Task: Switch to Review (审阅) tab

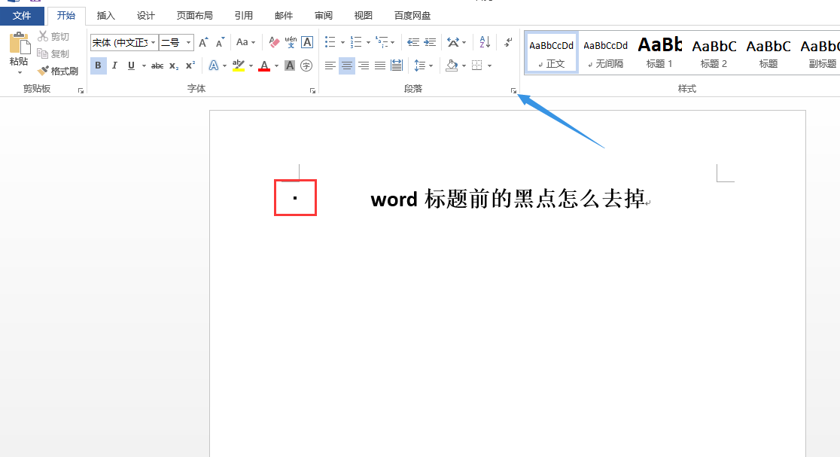Action: tap(323, 16)
